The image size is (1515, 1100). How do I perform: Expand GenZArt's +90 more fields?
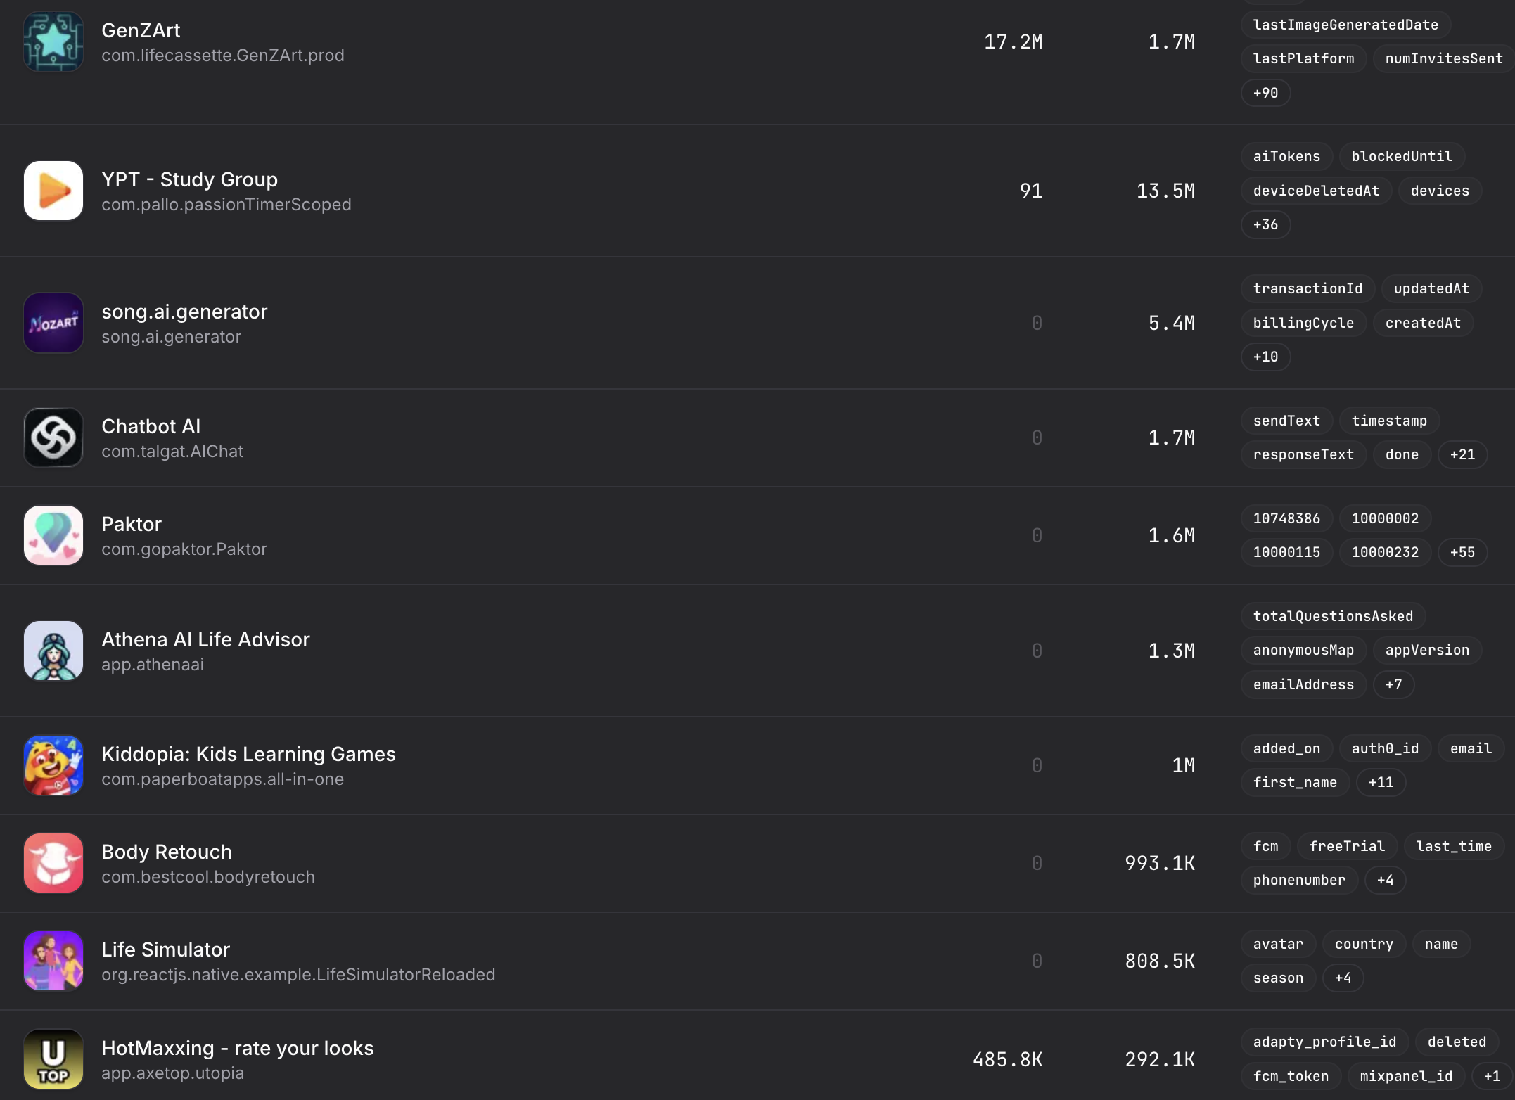tap(1265, 93)
